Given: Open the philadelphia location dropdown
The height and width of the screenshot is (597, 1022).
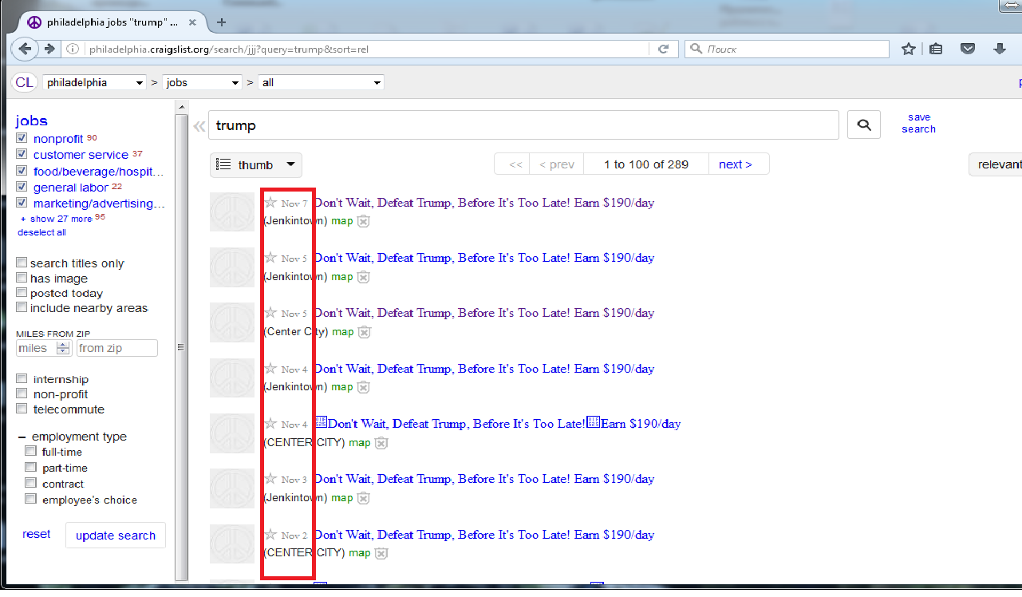Looking at the screenshot, I should tap(94, 82).
